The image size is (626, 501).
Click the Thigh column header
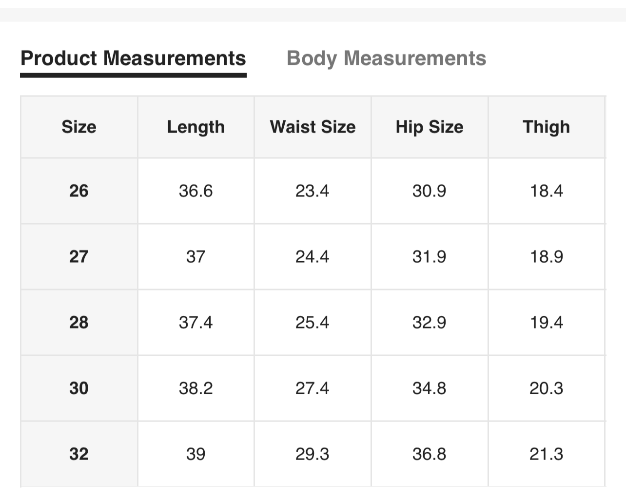pyautogui.click(x=546, y=127)
